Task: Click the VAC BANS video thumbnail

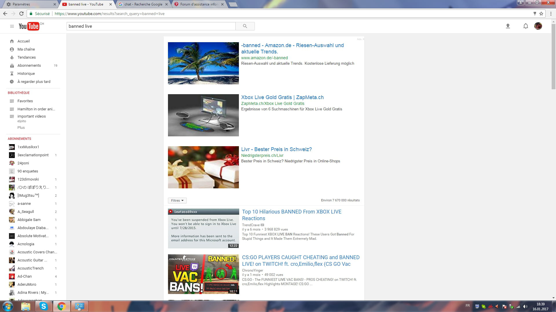Action: coord(204,274)
